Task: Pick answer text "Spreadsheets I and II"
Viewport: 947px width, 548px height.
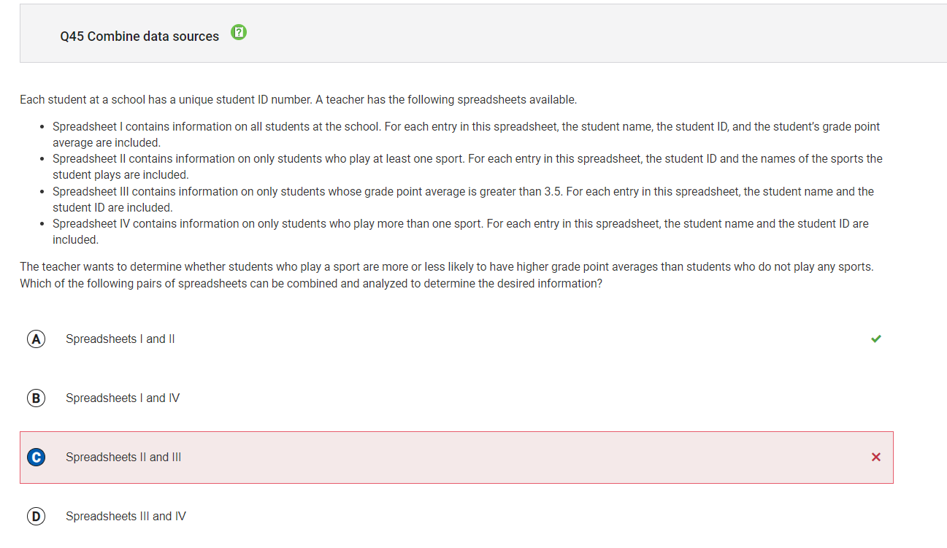Action: (120, 339)
